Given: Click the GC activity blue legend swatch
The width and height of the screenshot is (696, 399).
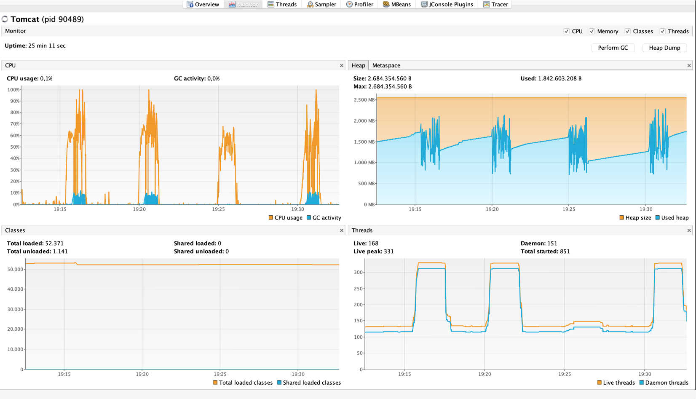Looking at the screenshot, I should pyautogui.click(x=309, y=218).
